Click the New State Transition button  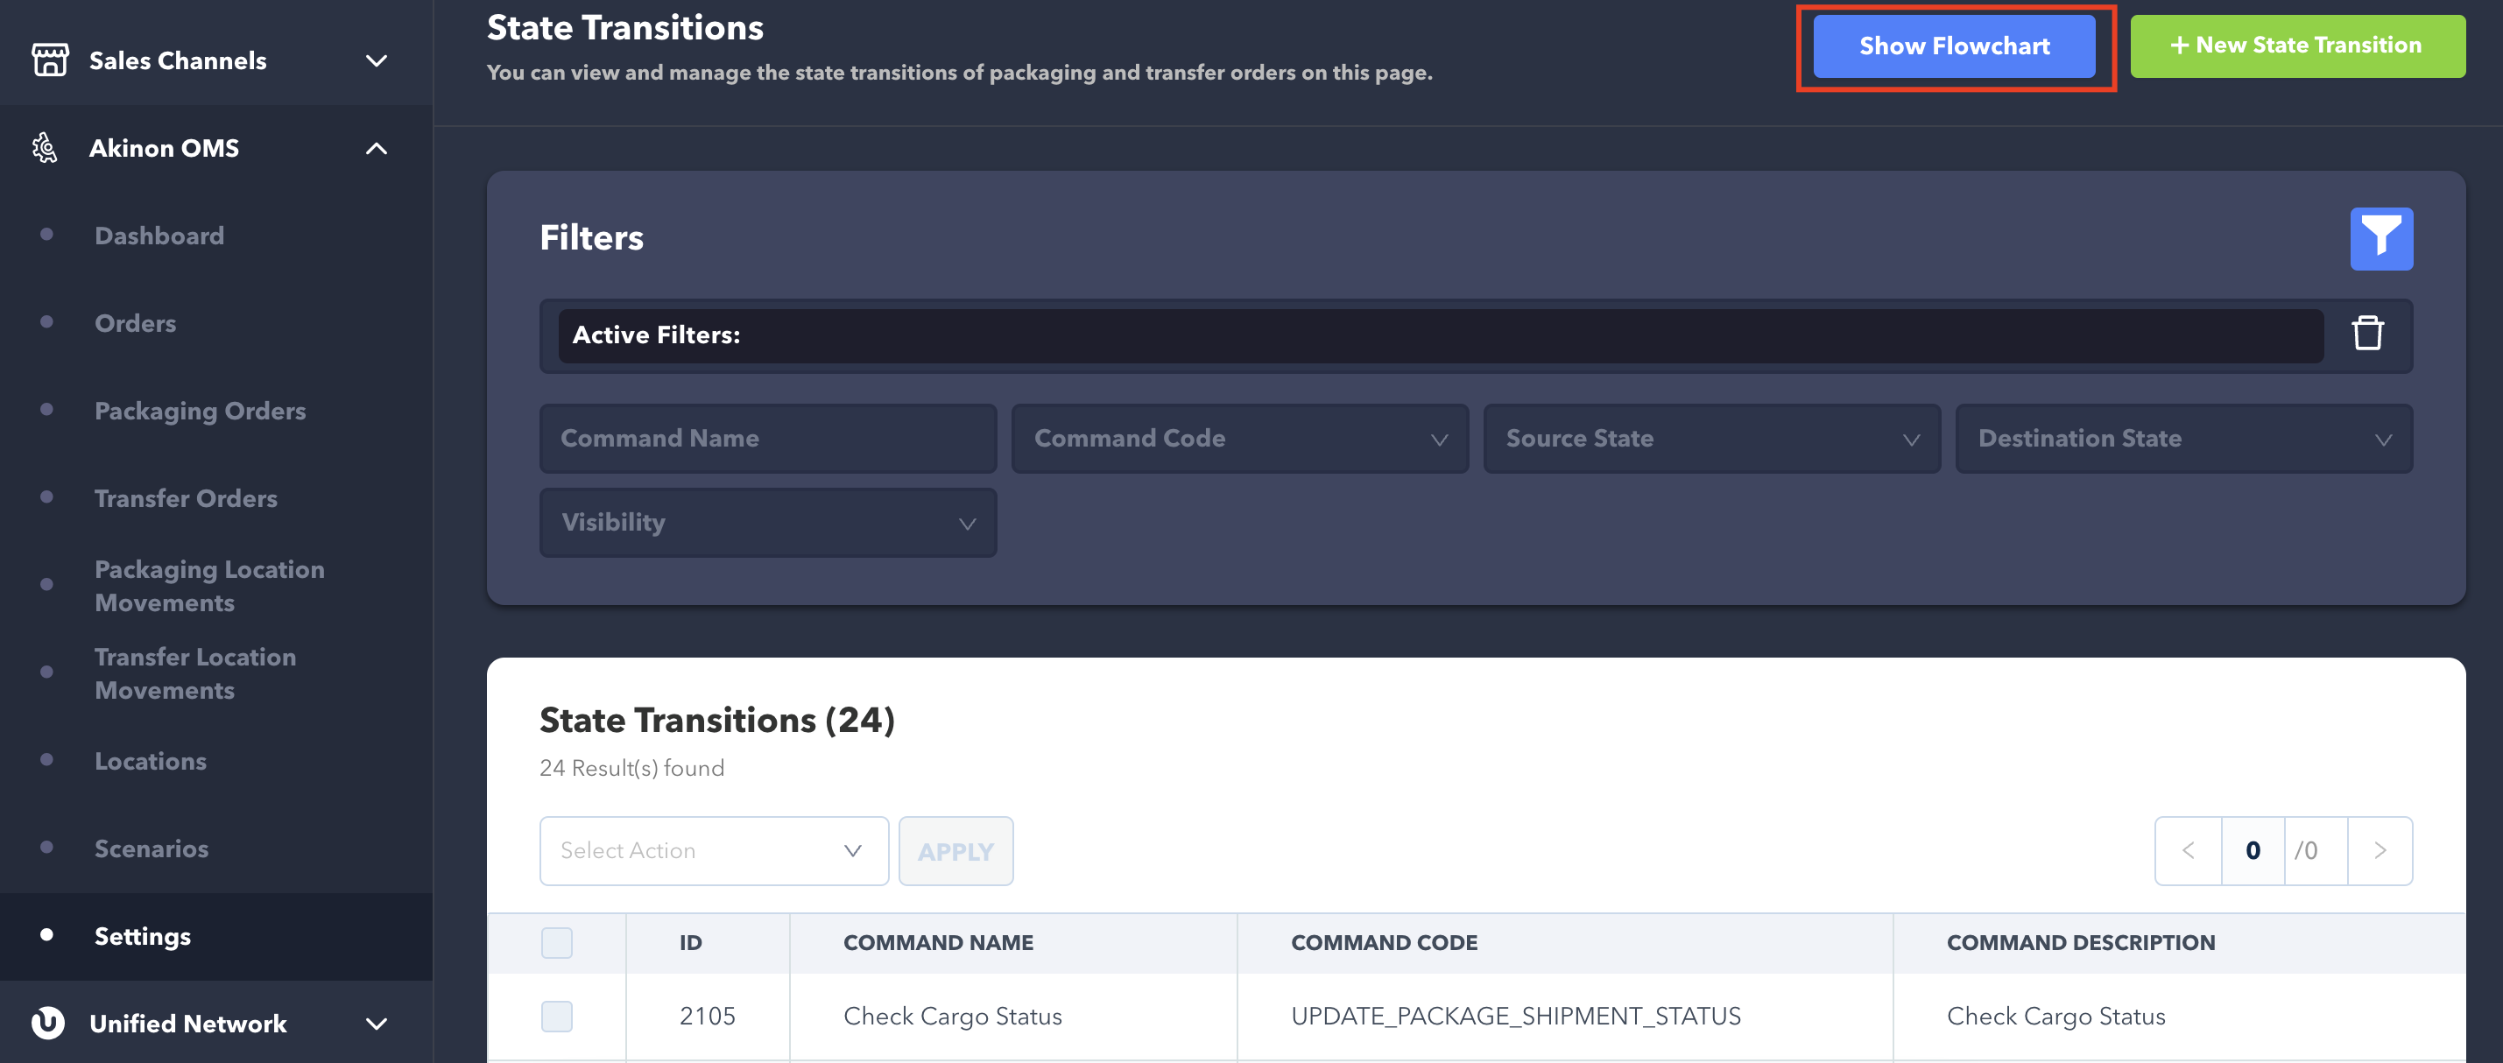tap(2297, 46)
